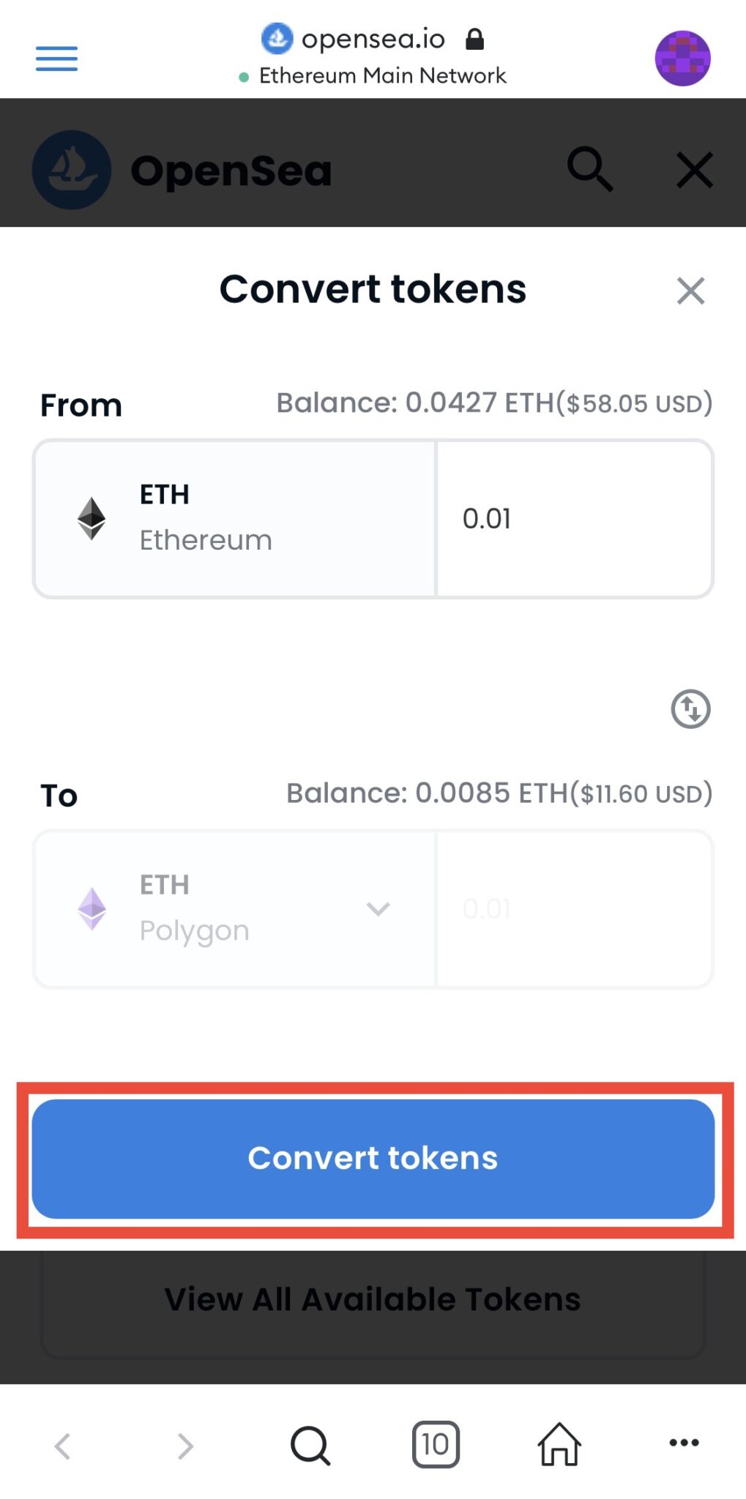Open View All Available Tokens

tap(373, 1300)
